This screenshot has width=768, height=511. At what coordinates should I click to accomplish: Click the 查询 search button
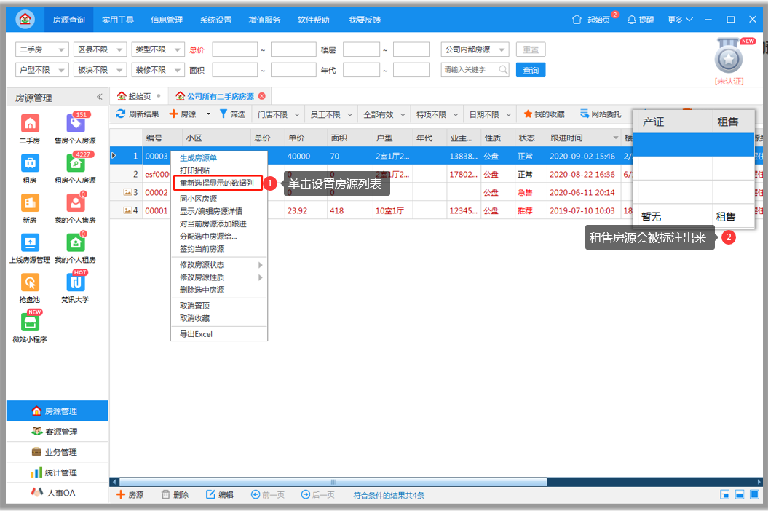(531, 70)
